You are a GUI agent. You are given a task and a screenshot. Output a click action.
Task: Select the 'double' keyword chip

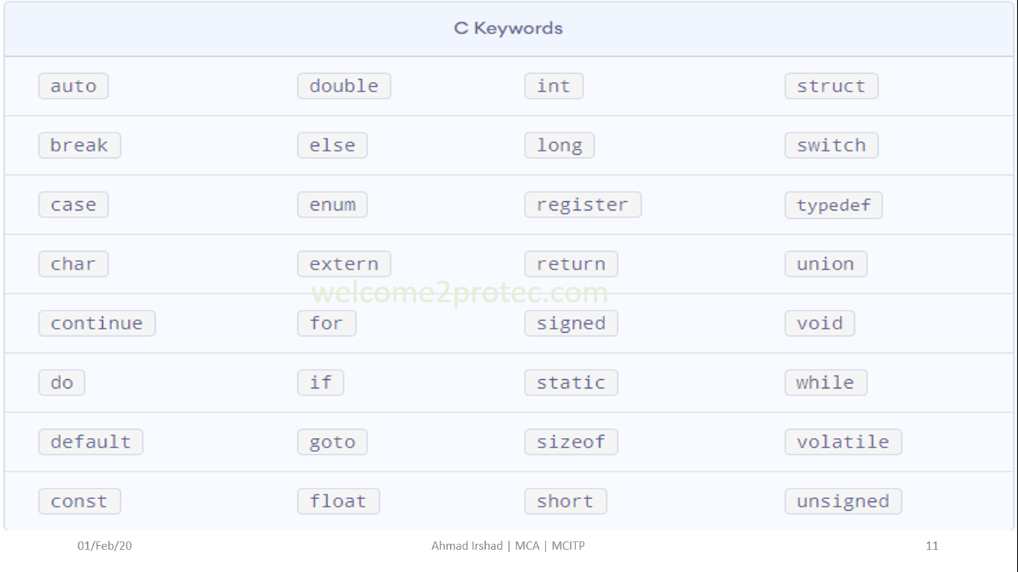click(x=344, y=86)
